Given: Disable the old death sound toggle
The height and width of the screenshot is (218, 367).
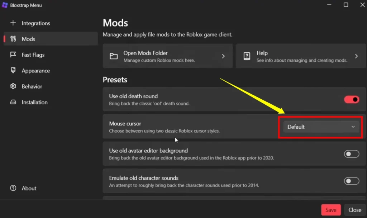Looking at the screenshot, I should (352, 100).
